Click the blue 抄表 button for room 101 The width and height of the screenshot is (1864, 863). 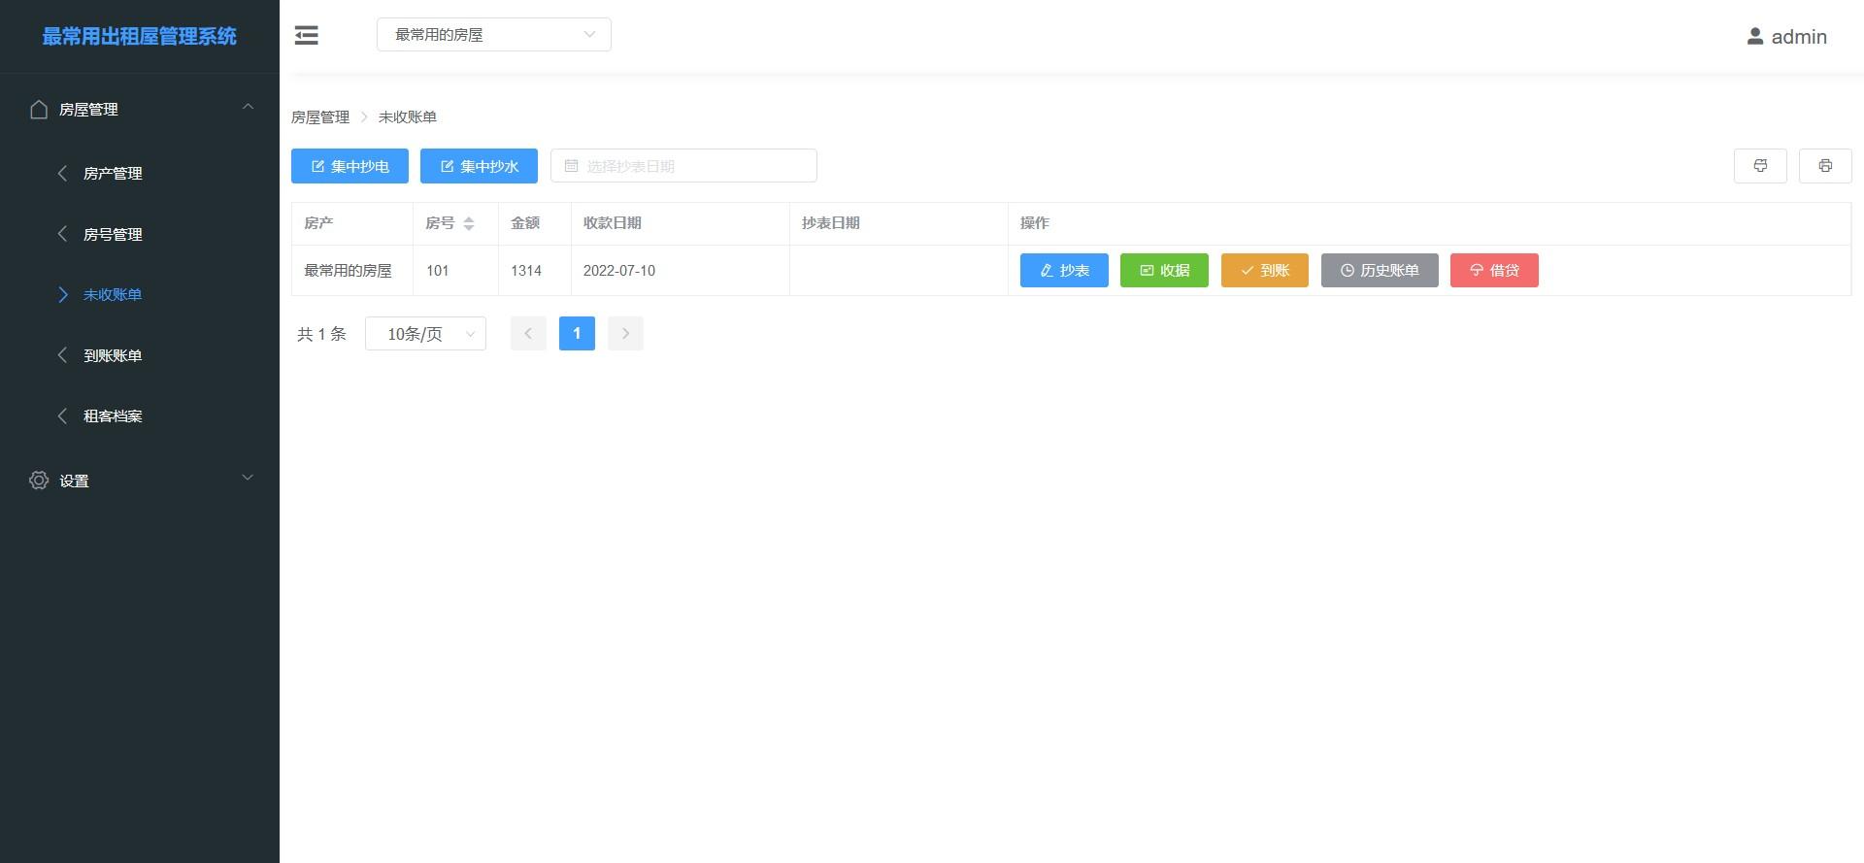point(1064,270)
